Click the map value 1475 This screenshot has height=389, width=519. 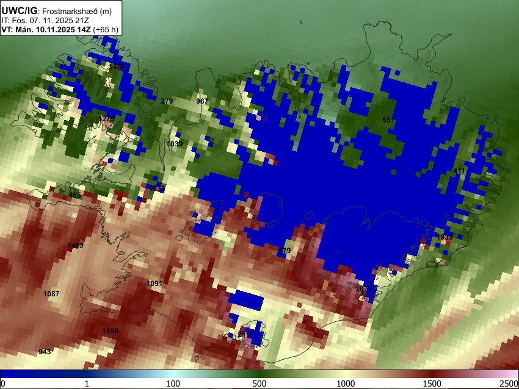click(117, 66)
